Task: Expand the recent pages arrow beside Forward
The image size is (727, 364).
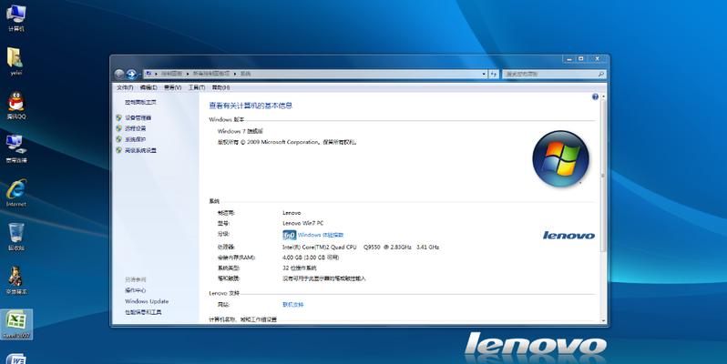Action: 139,74
